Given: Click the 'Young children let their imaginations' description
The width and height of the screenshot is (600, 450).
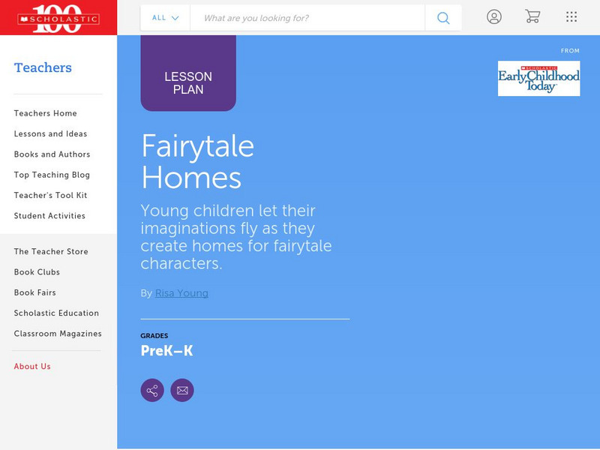Looking at the screenshot, I should point(236,237).
